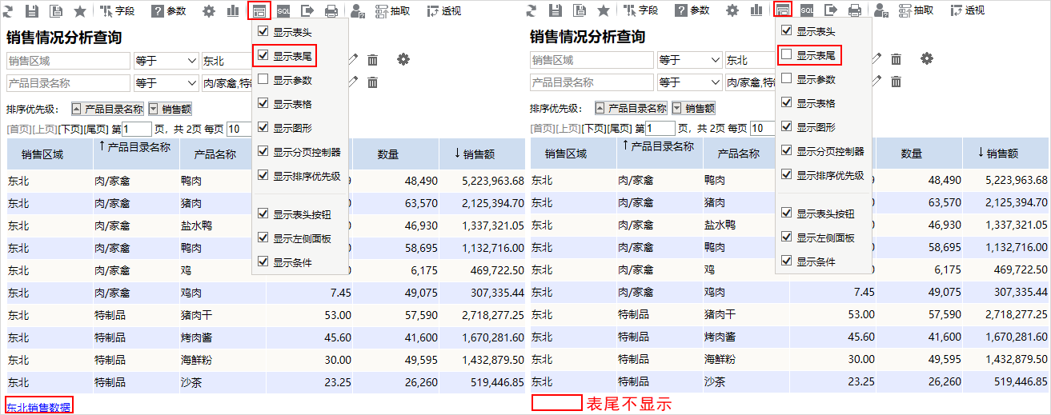Click 东北 value box in the left panel
The image size is (1051, 415).
tap(226, 60)
